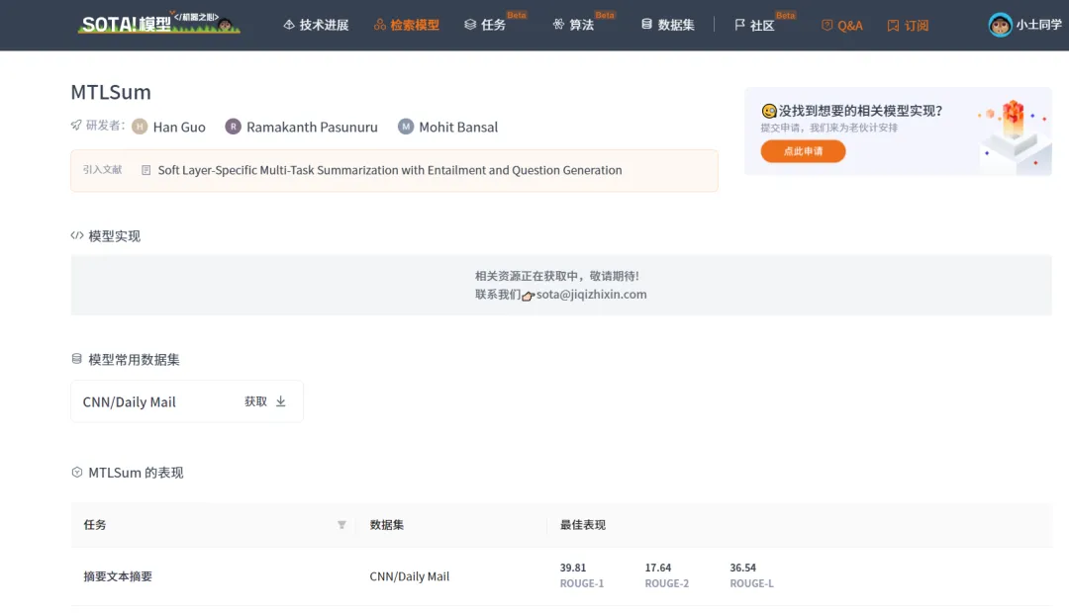
Task: Click the 数据集 column header
Action: (x=387, y=525)
